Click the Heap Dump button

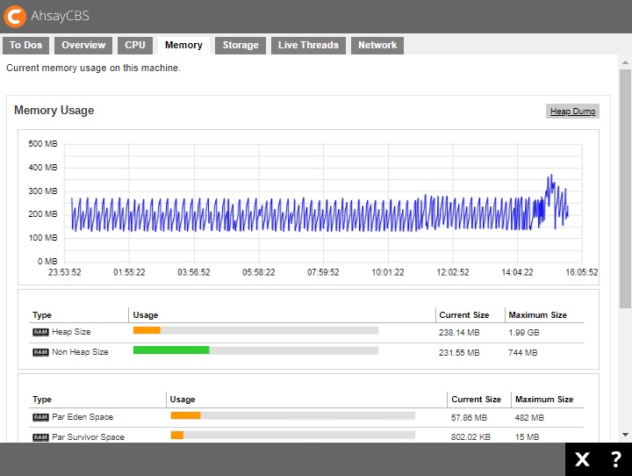572,112
